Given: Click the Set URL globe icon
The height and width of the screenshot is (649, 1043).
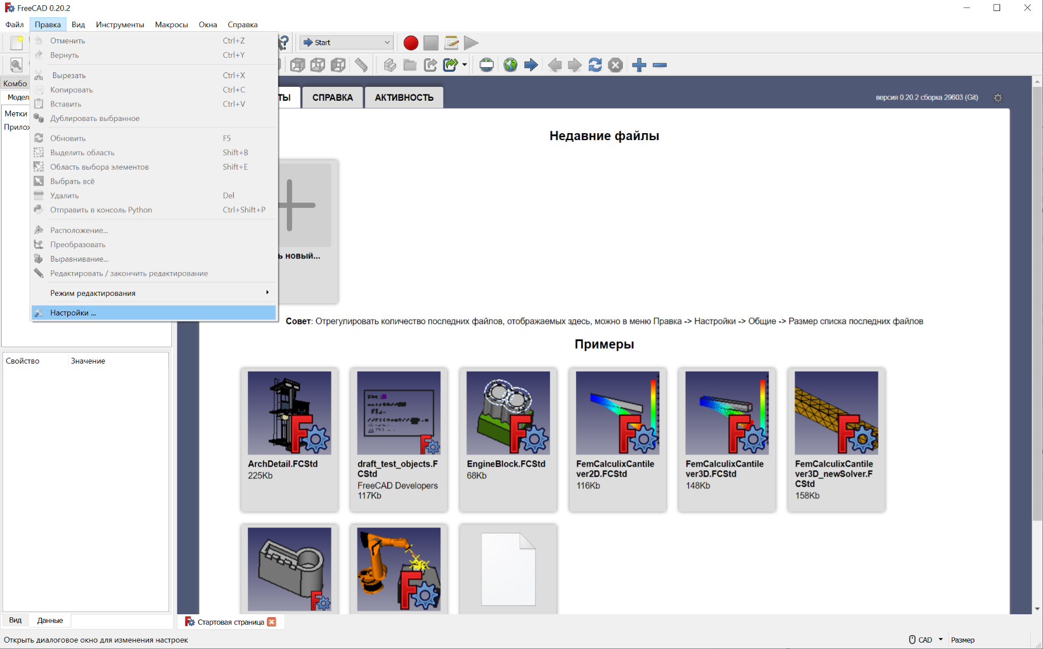Looking at the screenshot, I should tap(487, 65).
